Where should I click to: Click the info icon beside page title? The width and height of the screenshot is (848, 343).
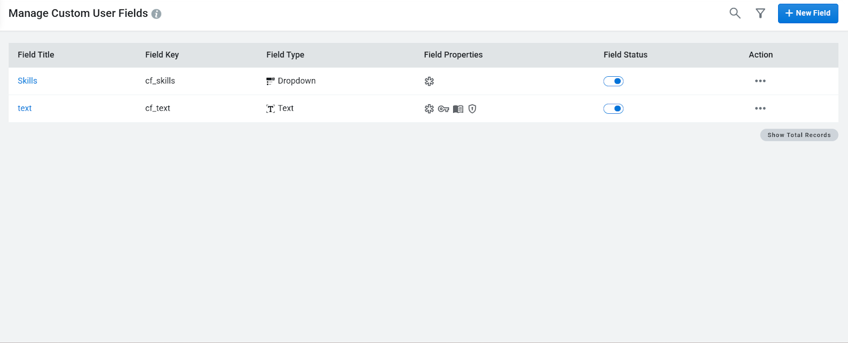coord(156,14)
